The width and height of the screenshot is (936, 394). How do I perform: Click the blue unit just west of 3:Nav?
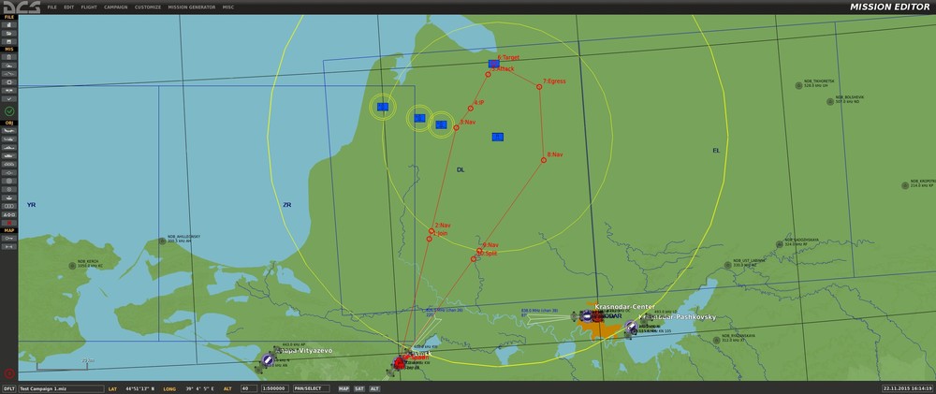pyautogui.click(x=441, y=124)
